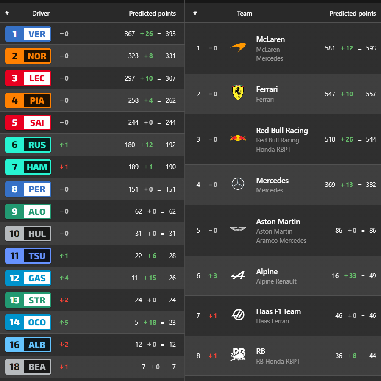Select the VER driver badge
Screen dimensions: 381x381
point(28,34)
